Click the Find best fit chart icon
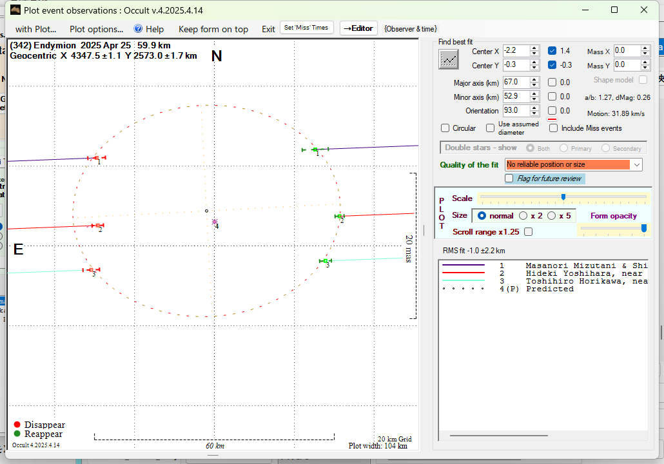This screenshot has height=464, width=664. pos(448,59)
